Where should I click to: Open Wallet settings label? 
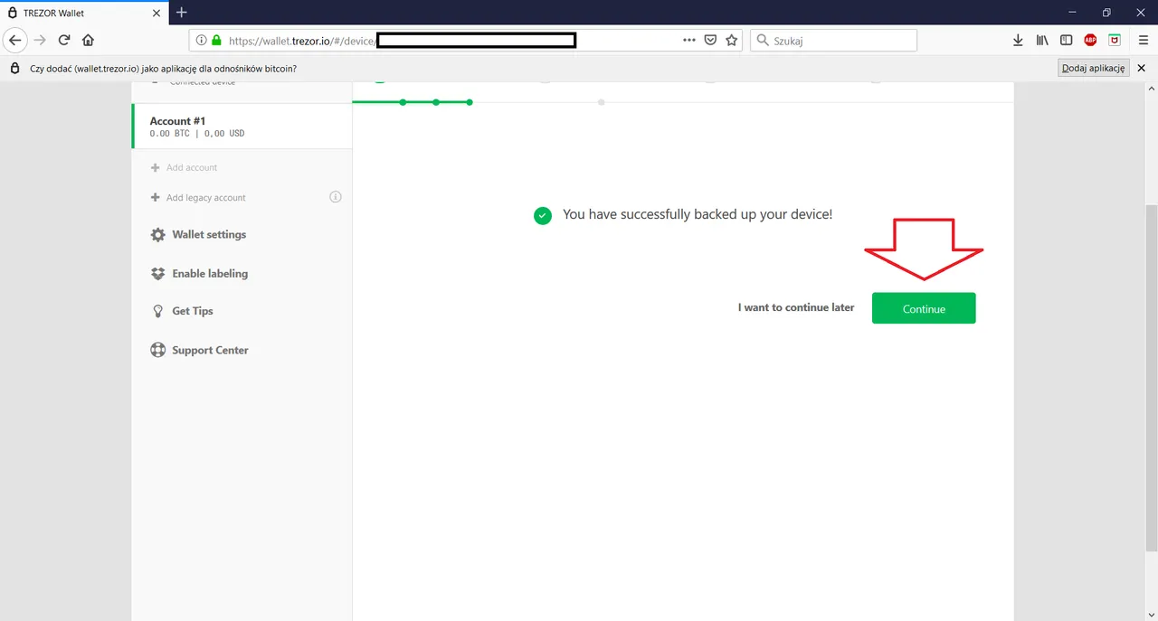point(209,234)
